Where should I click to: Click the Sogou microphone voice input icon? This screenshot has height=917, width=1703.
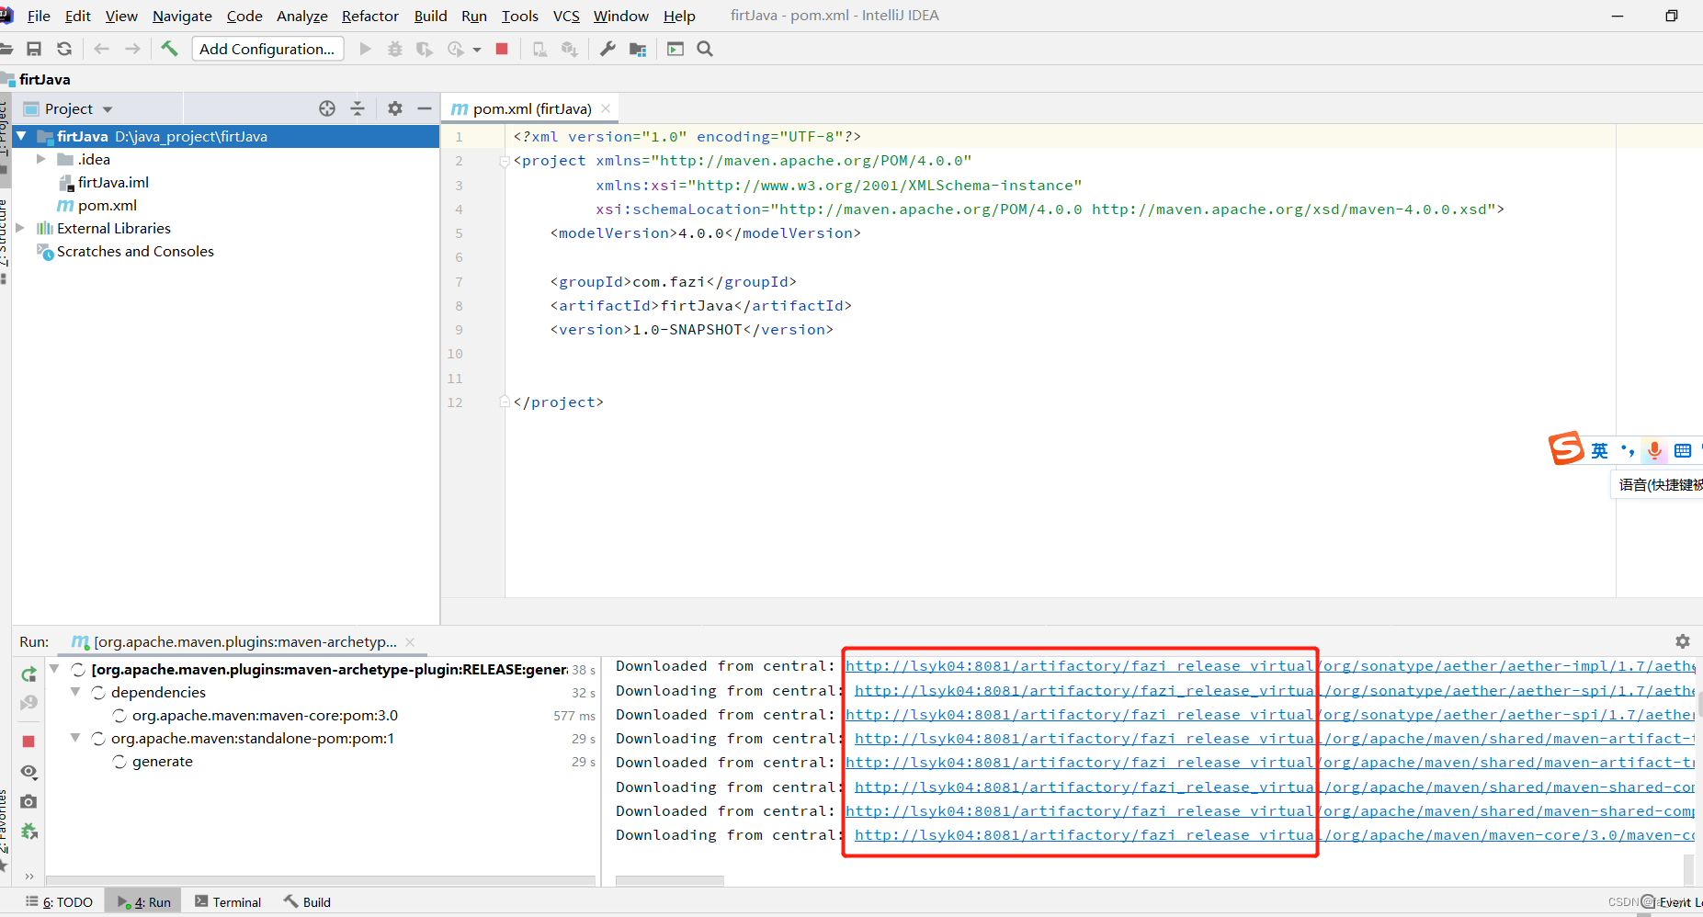1654,450
